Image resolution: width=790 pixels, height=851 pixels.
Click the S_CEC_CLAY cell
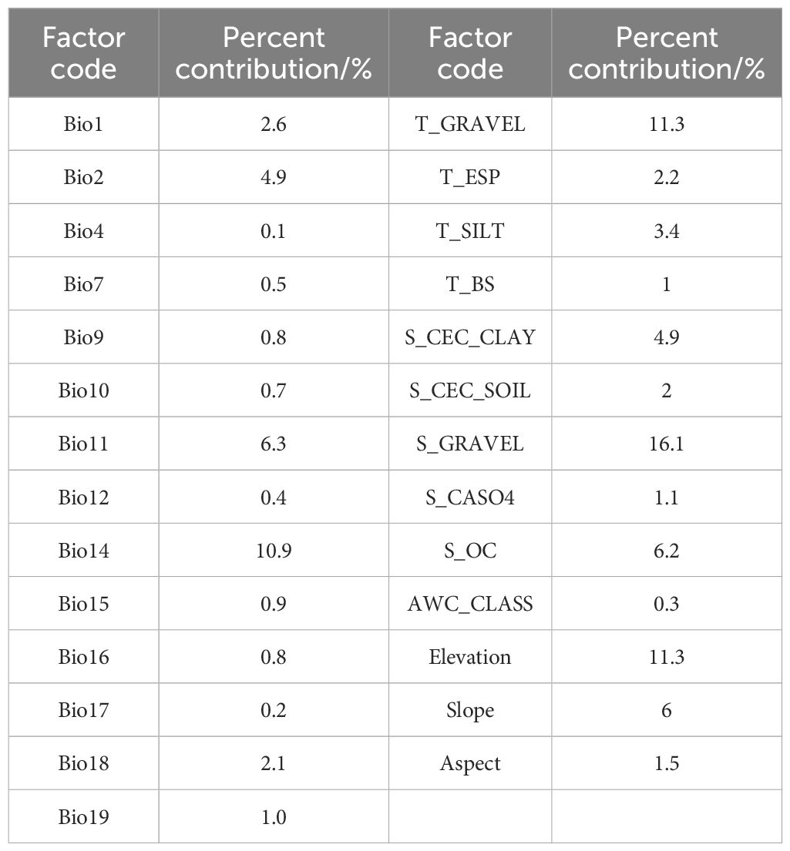pyautogui.click(x=470, y=337)
